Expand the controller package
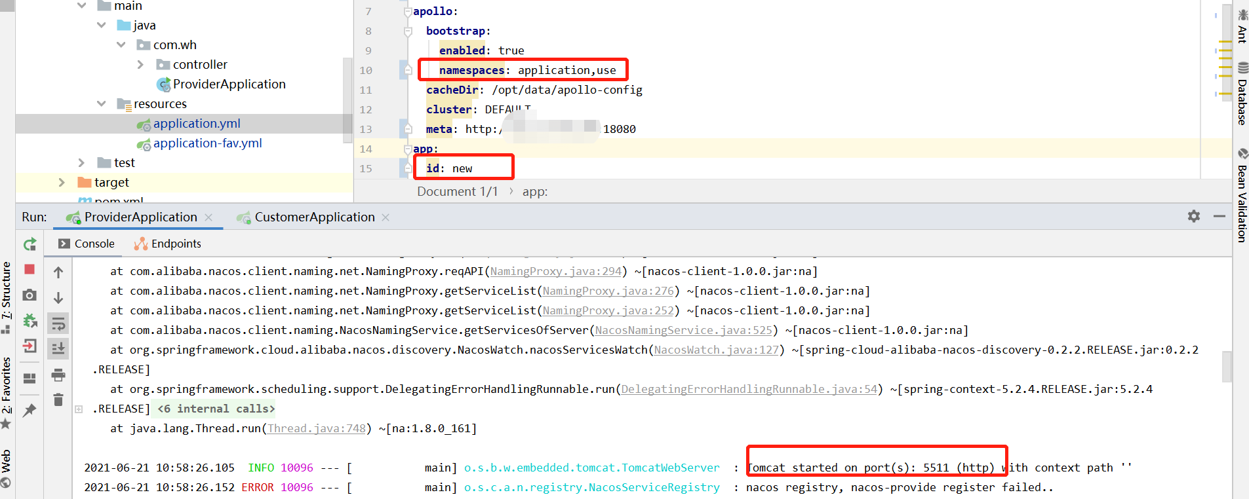Viewport: 1249px width, 499px height. click(x=140, y=65)
